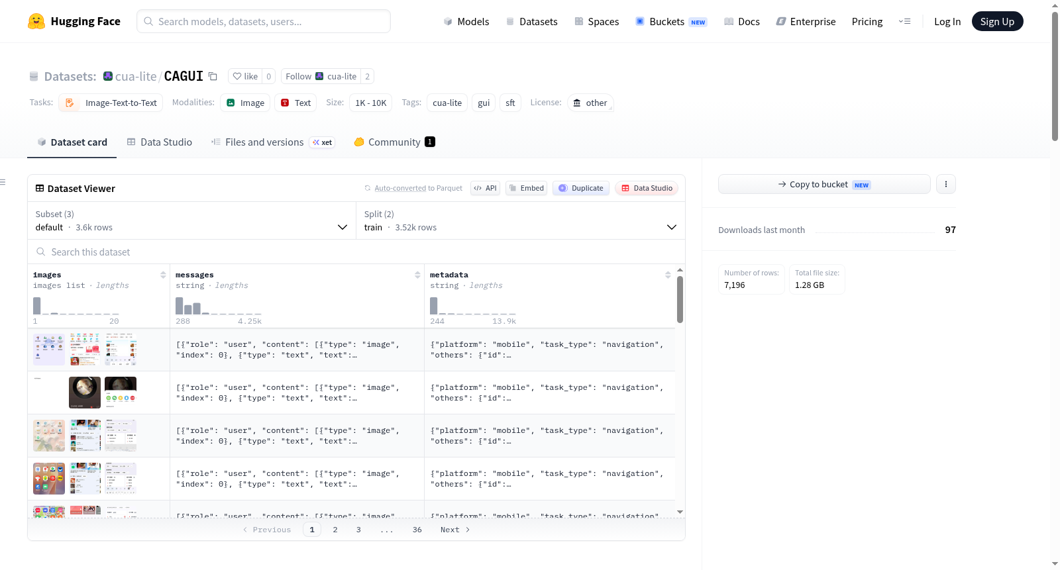Viewport: 1060px width, 570px height.
Task: Click Image-Text-to-Text task tag
Action: (111, 103)
